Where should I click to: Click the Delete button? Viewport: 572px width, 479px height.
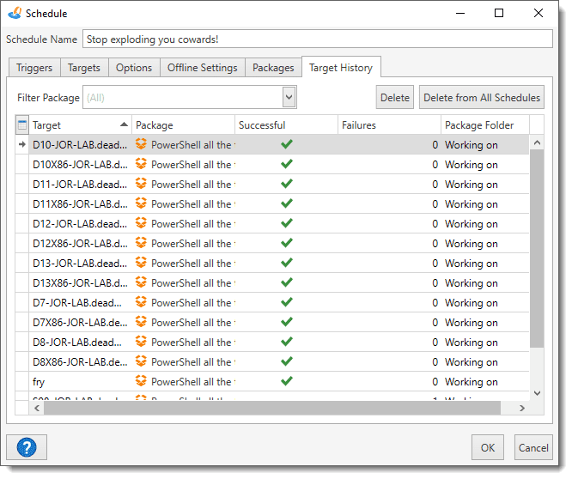(395, 97)
